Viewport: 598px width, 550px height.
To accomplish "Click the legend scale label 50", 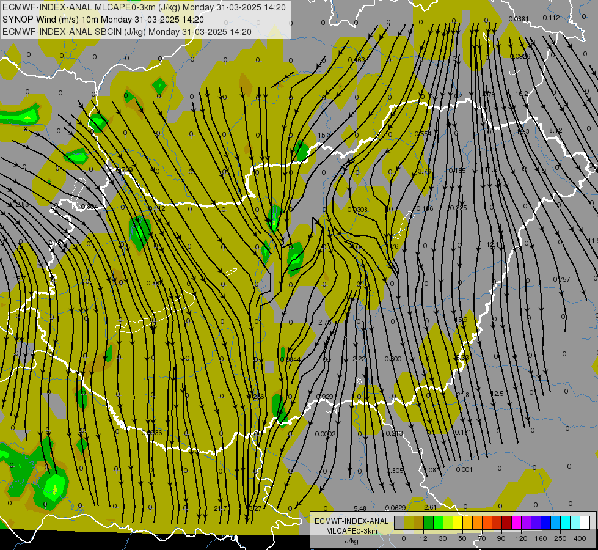I will point(462,538).
